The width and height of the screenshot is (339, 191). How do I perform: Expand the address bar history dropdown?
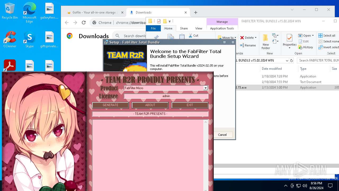tap(287, 60)
